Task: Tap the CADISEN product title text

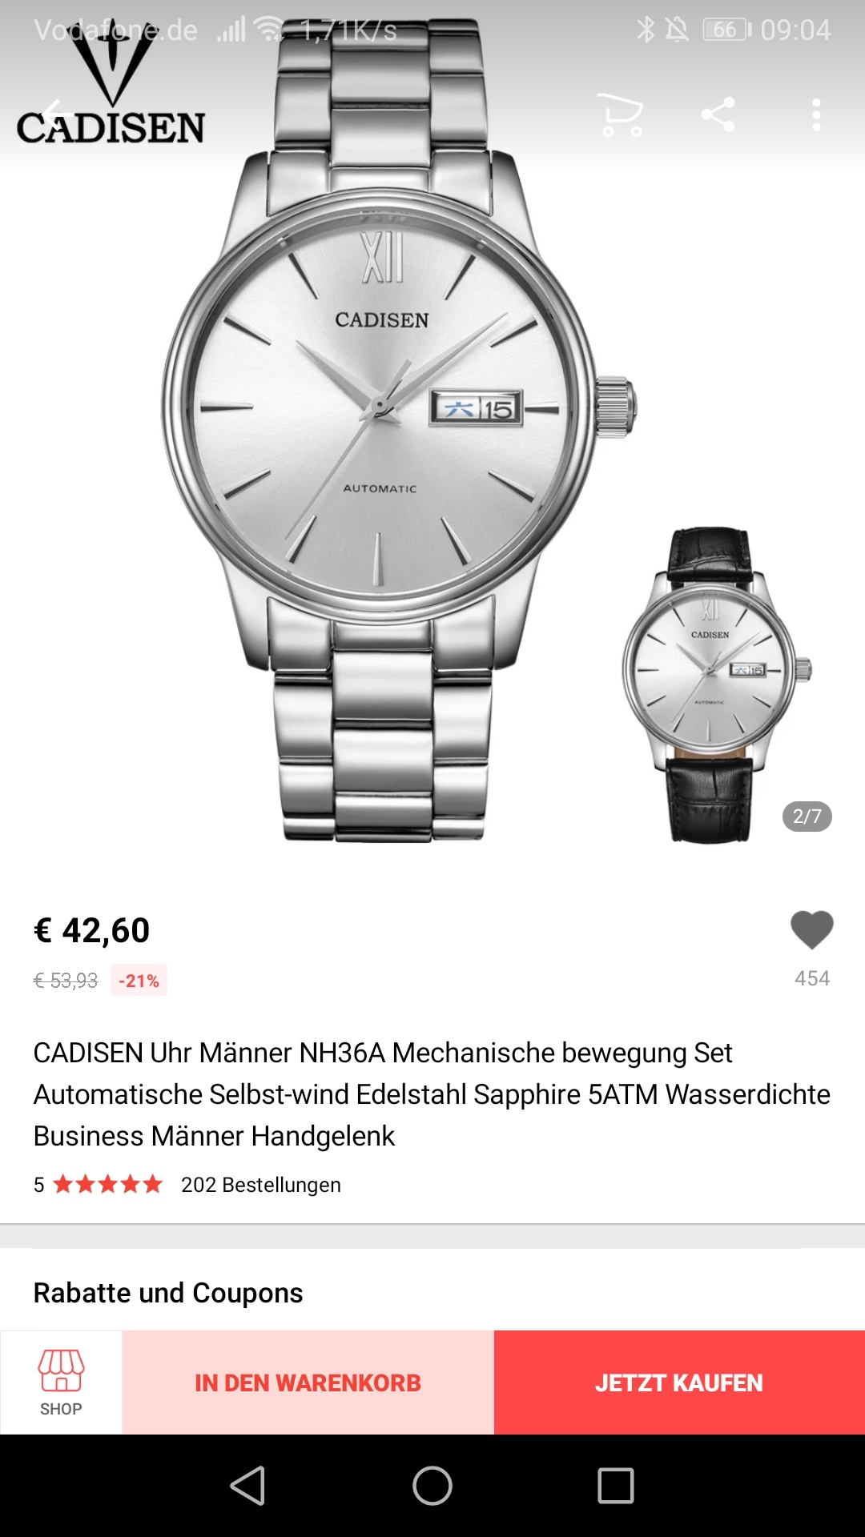Action: tap(432, 1094)
